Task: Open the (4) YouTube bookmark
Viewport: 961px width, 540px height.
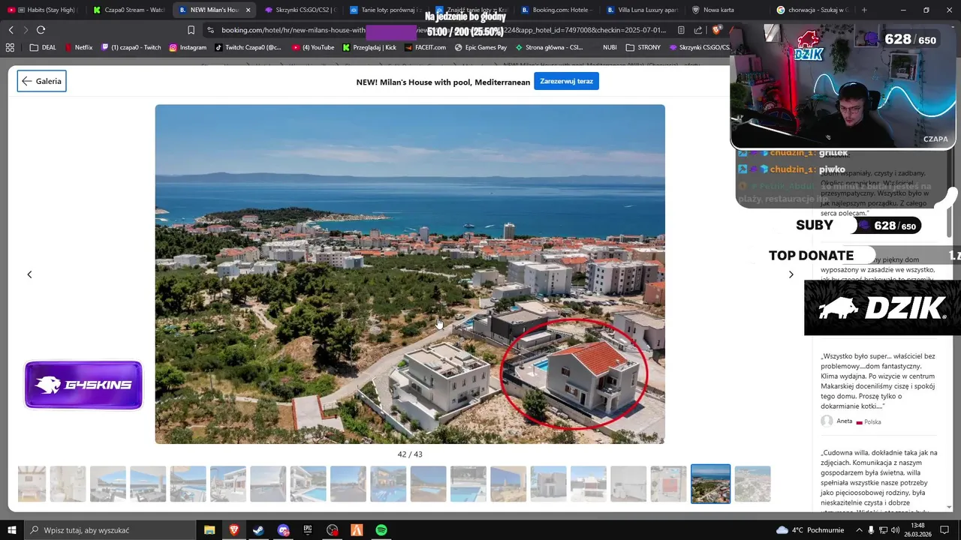Action: pyautogui.click(x=313, y=47)
